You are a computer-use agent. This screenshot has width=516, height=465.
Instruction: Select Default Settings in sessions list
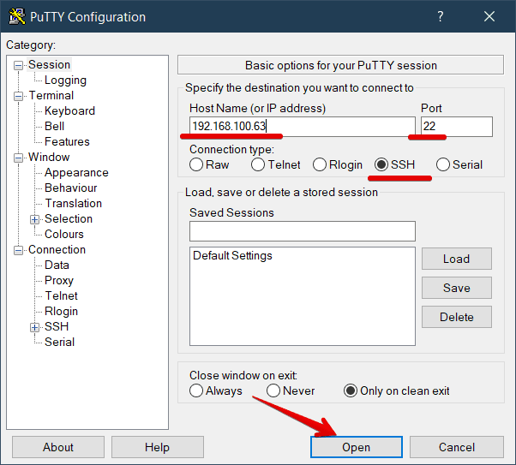click(x=232, y=255)
